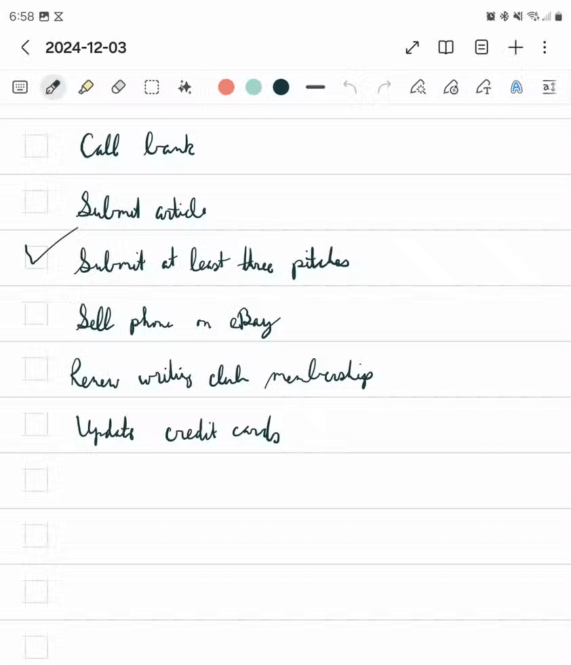The image size is (571, 665).
Task: Open the pen stroke thickness selector
Action: (x=315, y=88)
